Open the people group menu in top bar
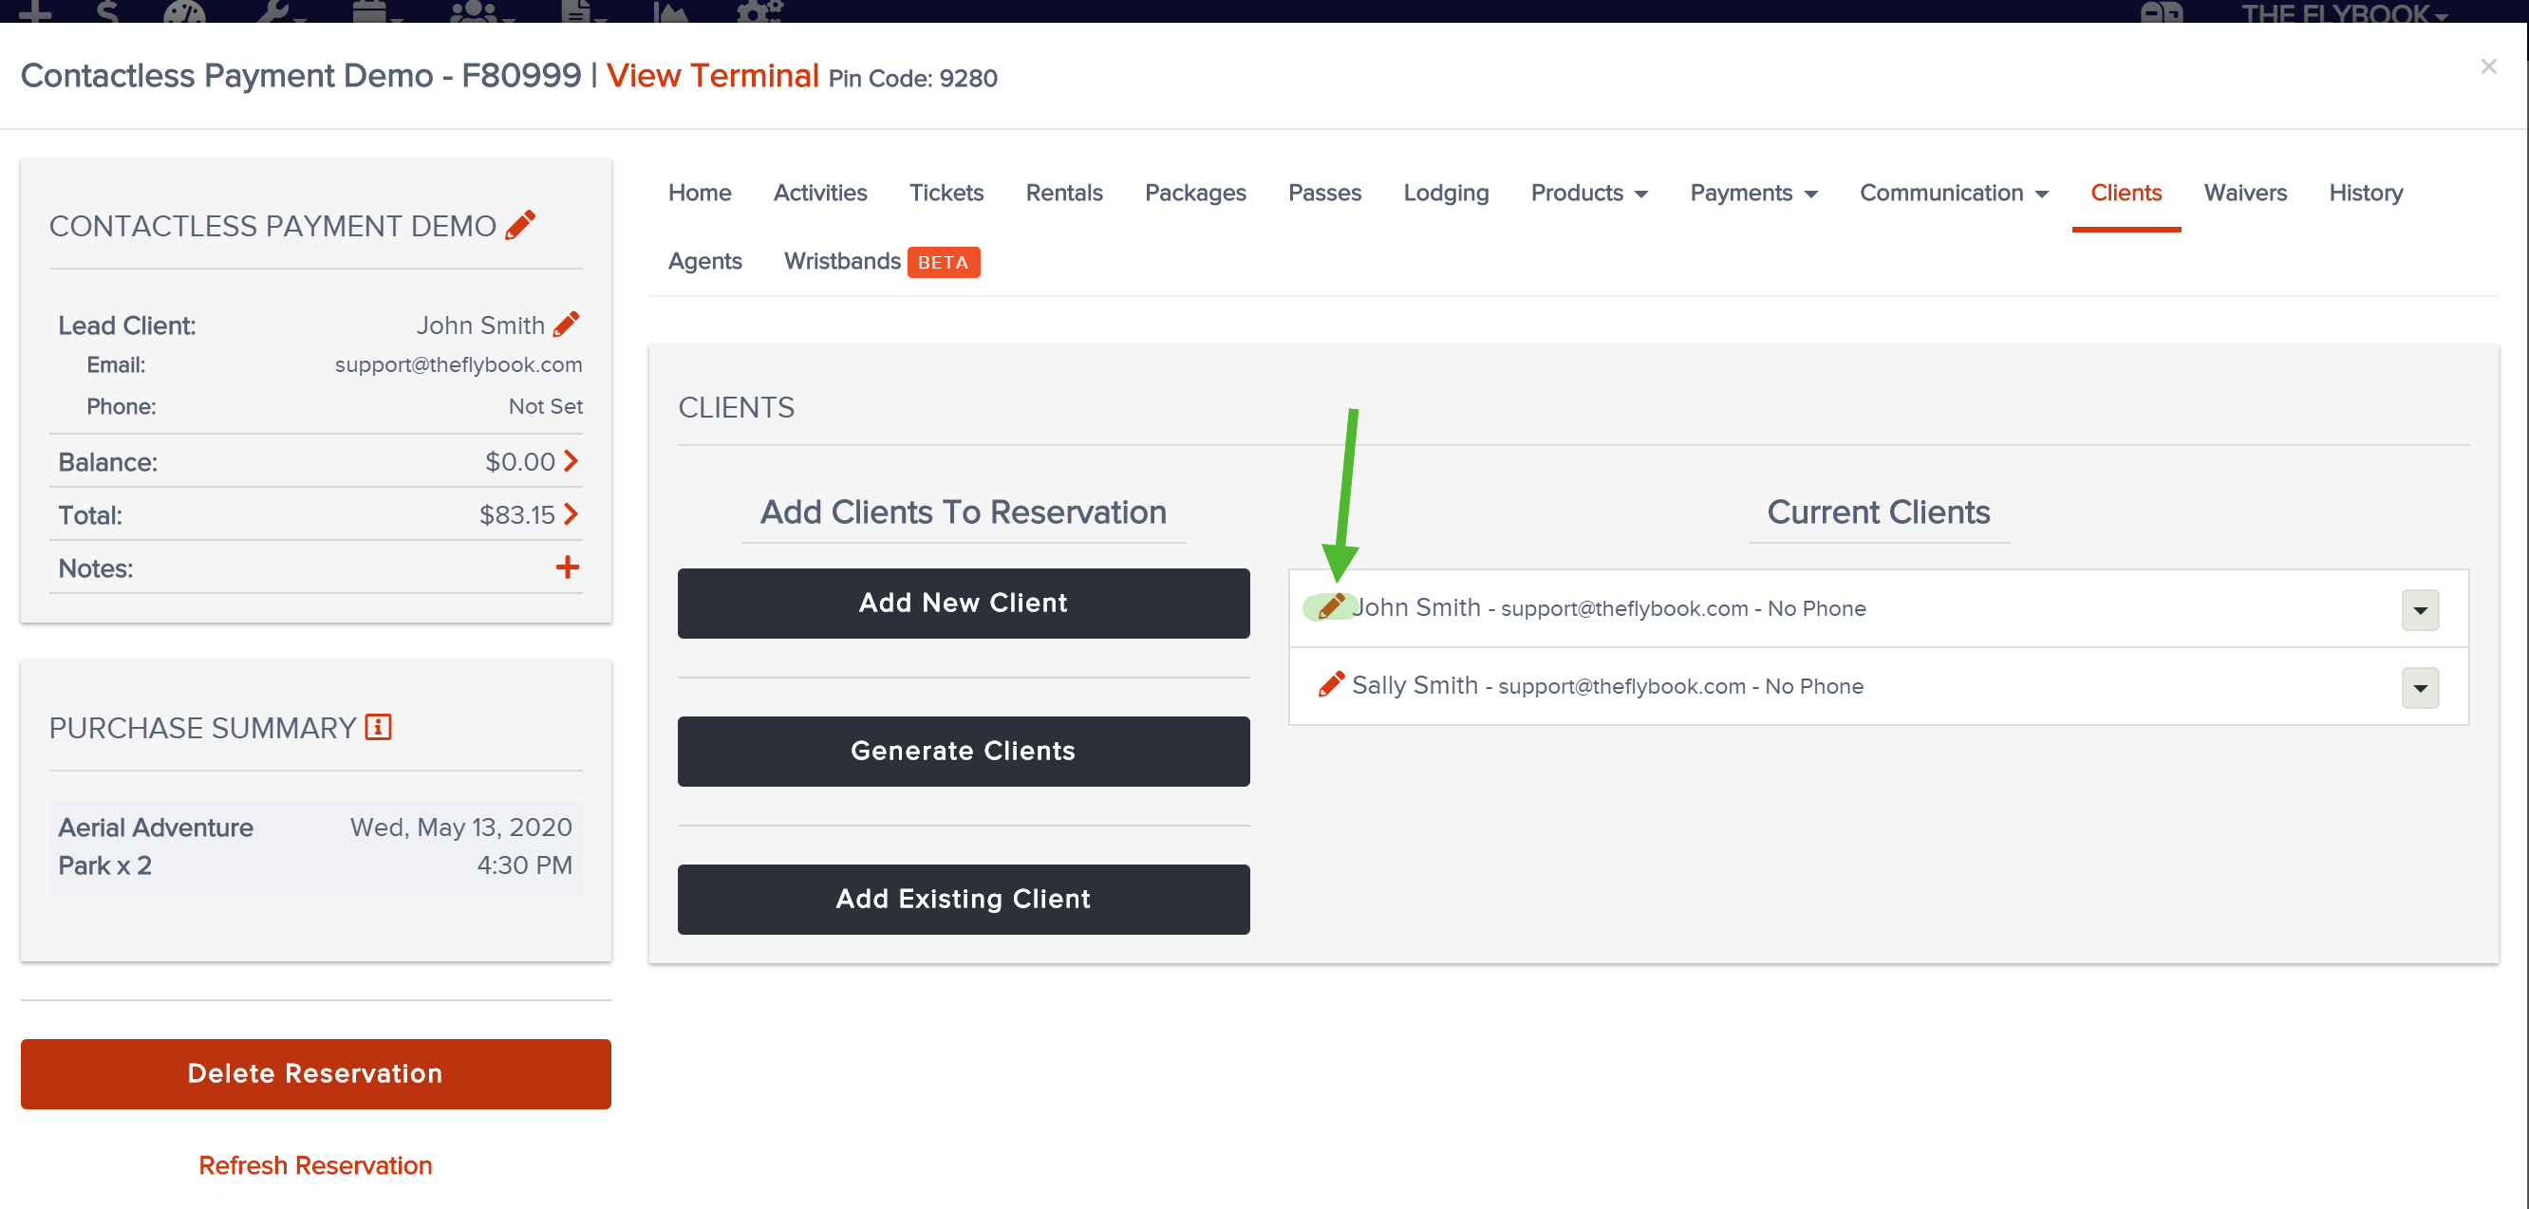Viewport: 2529px width, 1209px height. pos(481,10)
